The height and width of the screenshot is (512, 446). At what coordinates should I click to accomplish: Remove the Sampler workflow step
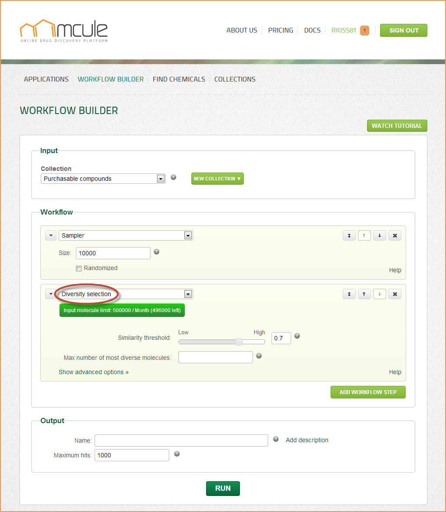pyautogui.click(x=394, y=235)
